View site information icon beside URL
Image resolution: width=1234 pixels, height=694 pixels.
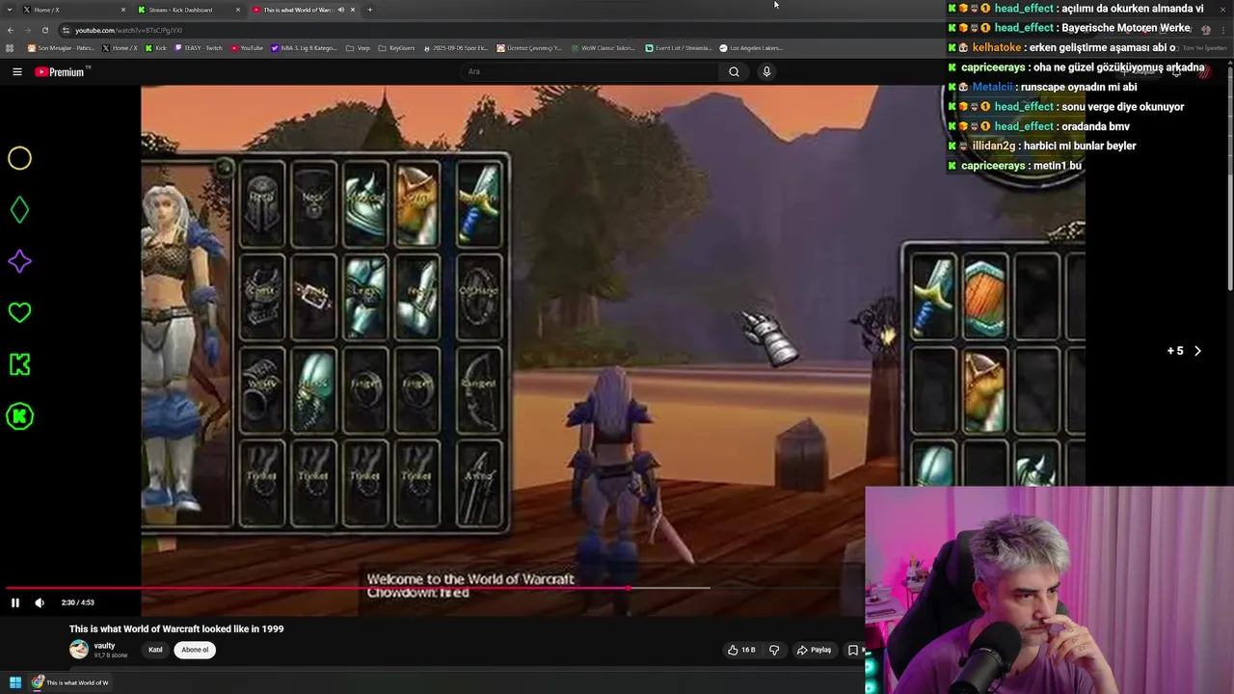tap(67, 30)
